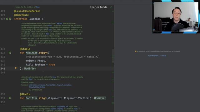Click 'Alignment.Vertical' type on line 151

click(77, 98)
